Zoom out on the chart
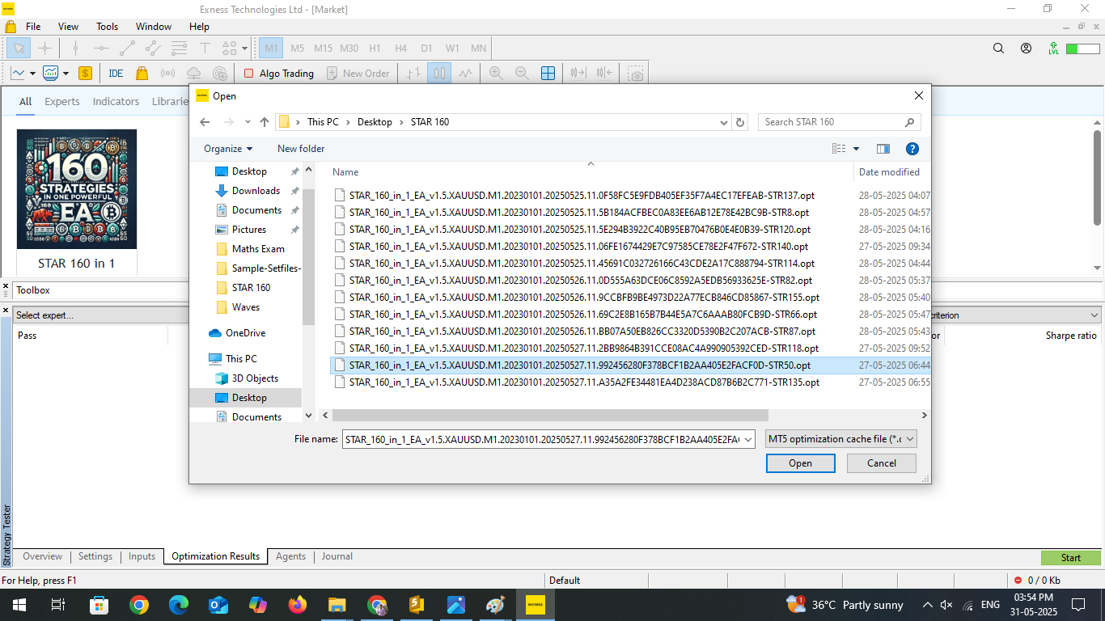Screen dimensions: 1105x621 pos(522,73)
